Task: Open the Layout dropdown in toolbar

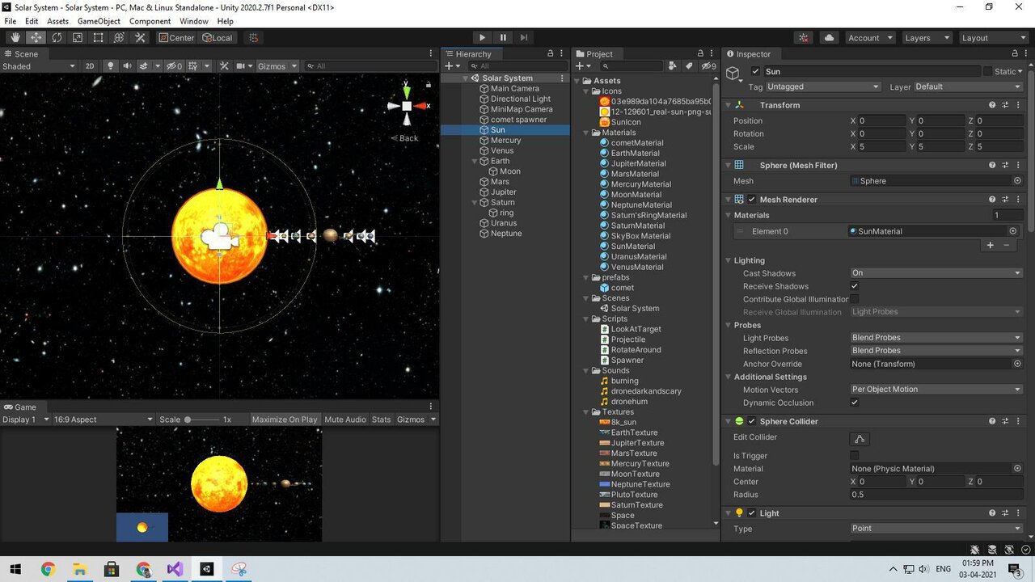Action: coord(993,38)
